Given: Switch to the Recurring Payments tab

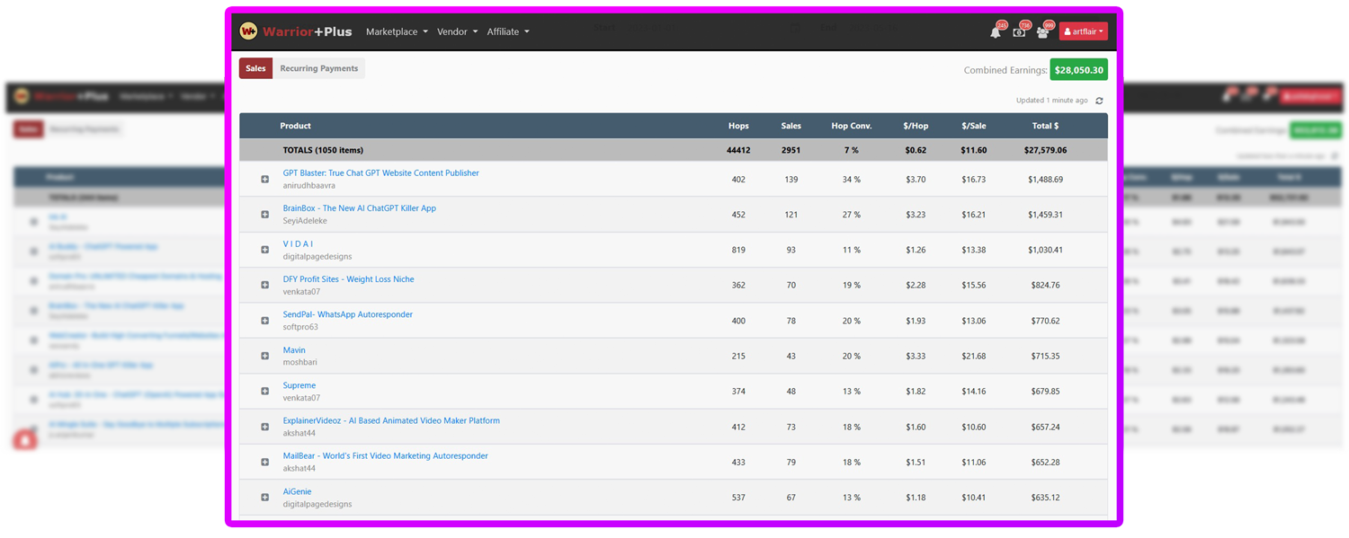Looking at the screenshot, I should click(x=318, y=68).
